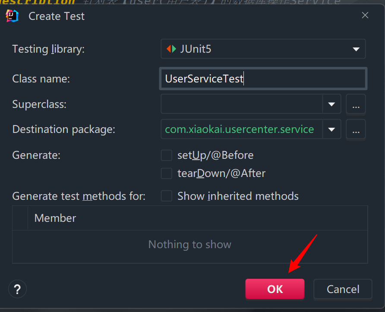Click the JUnit5 library icon

171,49
